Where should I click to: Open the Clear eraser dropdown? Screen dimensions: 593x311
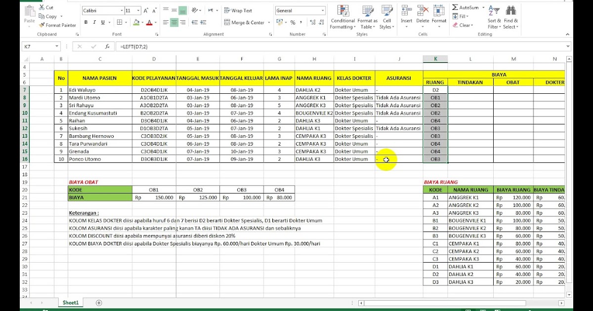coord(463,25)
